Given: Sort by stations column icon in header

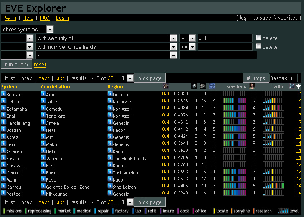Looking at the screenshot, I should (203, 86).
